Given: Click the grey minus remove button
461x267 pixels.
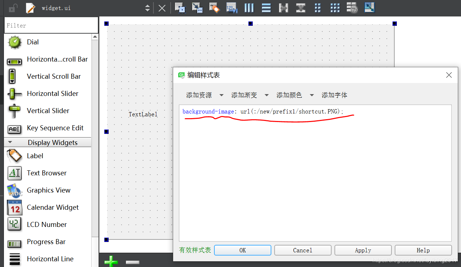Looking at the screenshot, I should tap(133, 262).
